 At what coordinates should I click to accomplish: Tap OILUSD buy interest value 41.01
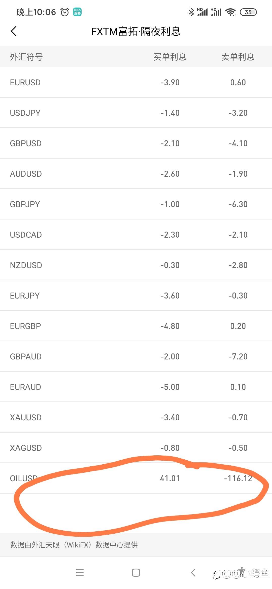click(x=170, y=478)
